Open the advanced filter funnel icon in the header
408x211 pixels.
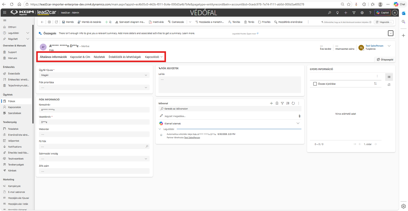click(354, 12)
